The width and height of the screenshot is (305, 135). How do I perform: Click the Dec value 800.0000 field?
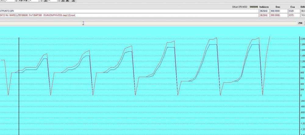click(x=278, y=11)
